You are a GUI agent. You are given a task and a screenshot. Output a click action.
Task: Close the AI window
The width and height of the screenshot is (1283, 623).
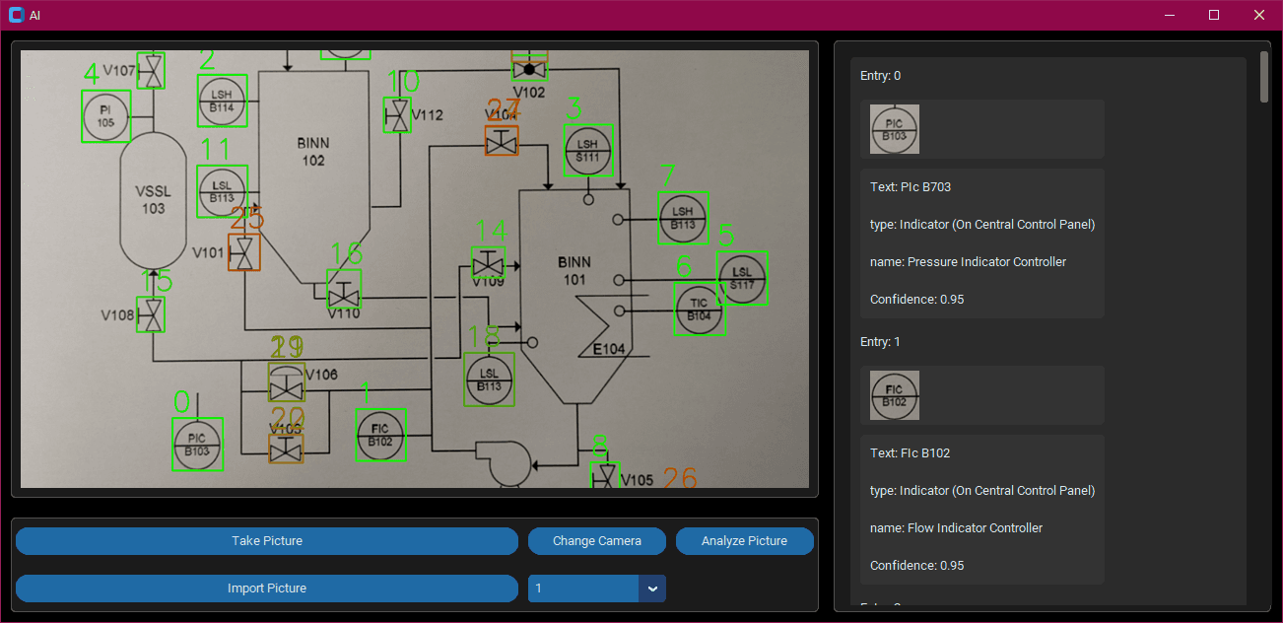1259,15
